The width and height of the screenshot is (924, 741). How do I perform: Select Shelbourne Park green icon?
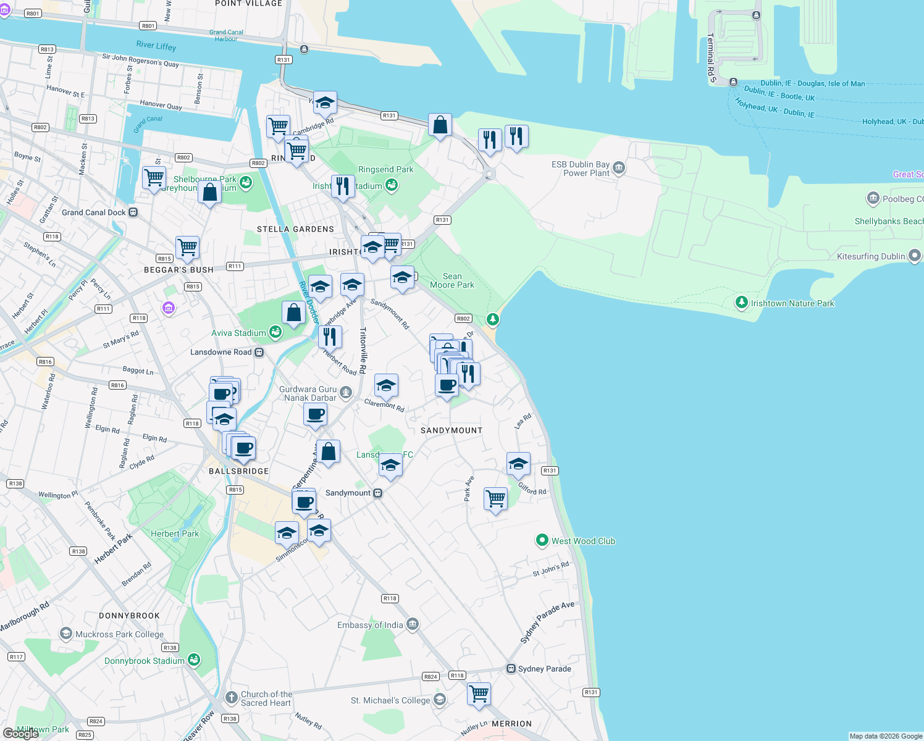point(246,182)
